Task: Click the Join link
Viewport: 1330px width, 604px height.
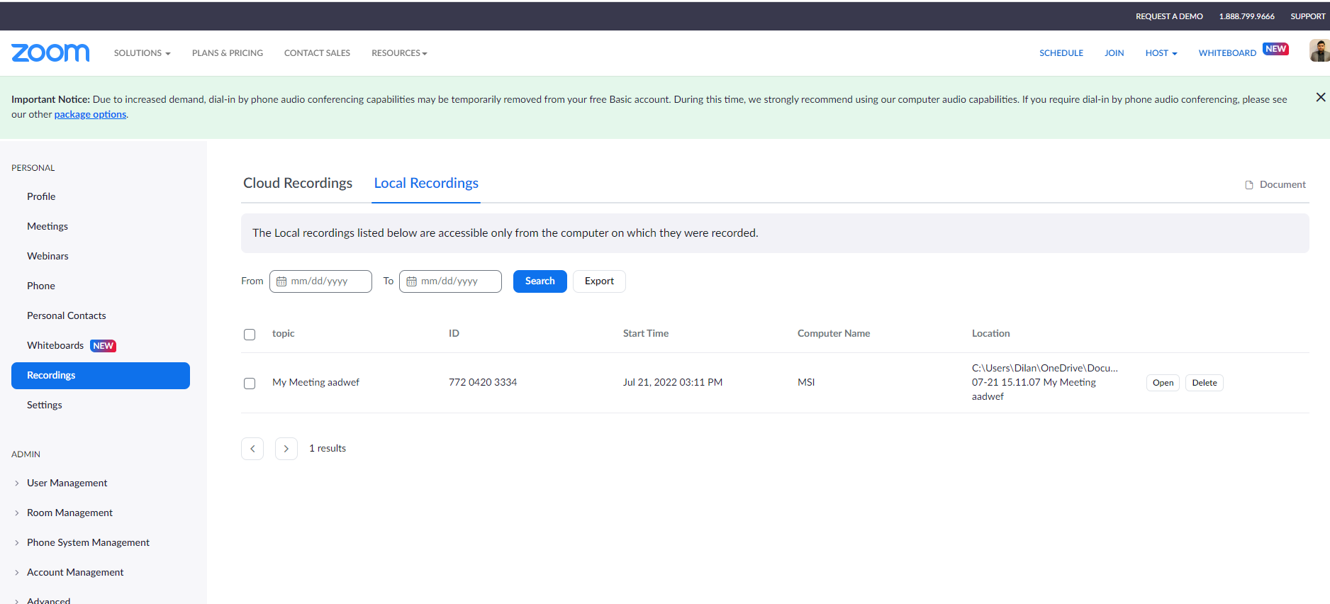Action: tap(1114, 53)
